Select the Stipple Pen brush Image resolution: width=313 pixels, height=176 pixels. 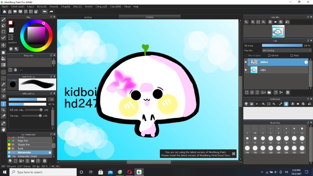30,145
